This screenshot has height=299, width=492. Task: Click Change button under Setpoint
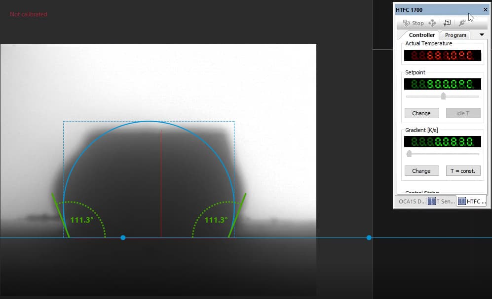pyautogui.click(x=421, y=113)
